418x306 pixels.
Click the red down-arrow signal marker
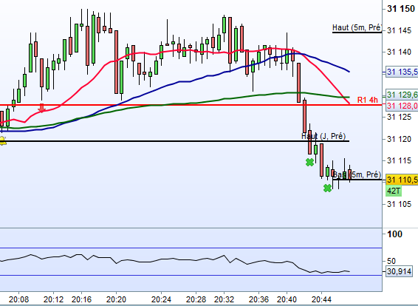tap(41, 108)
